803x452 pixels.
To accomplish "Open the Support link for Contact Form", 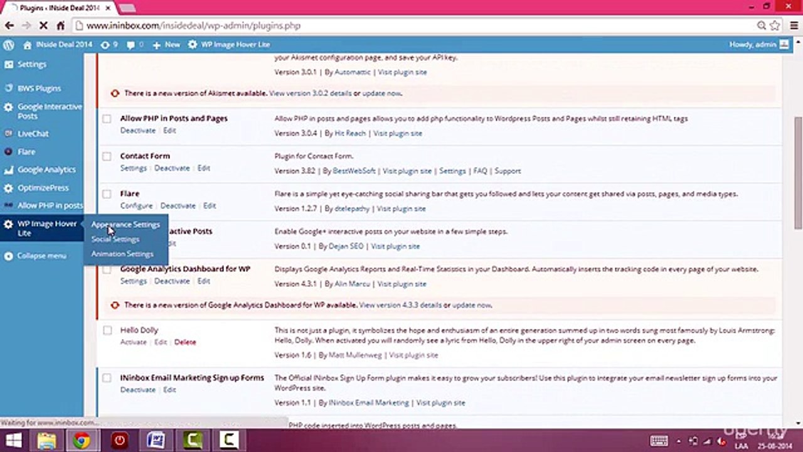I will pos(508,171).
